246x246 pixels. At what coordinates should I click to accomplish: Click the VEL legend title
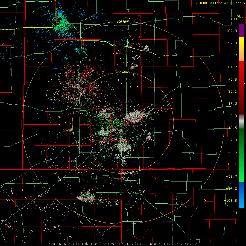click(240, 16)
